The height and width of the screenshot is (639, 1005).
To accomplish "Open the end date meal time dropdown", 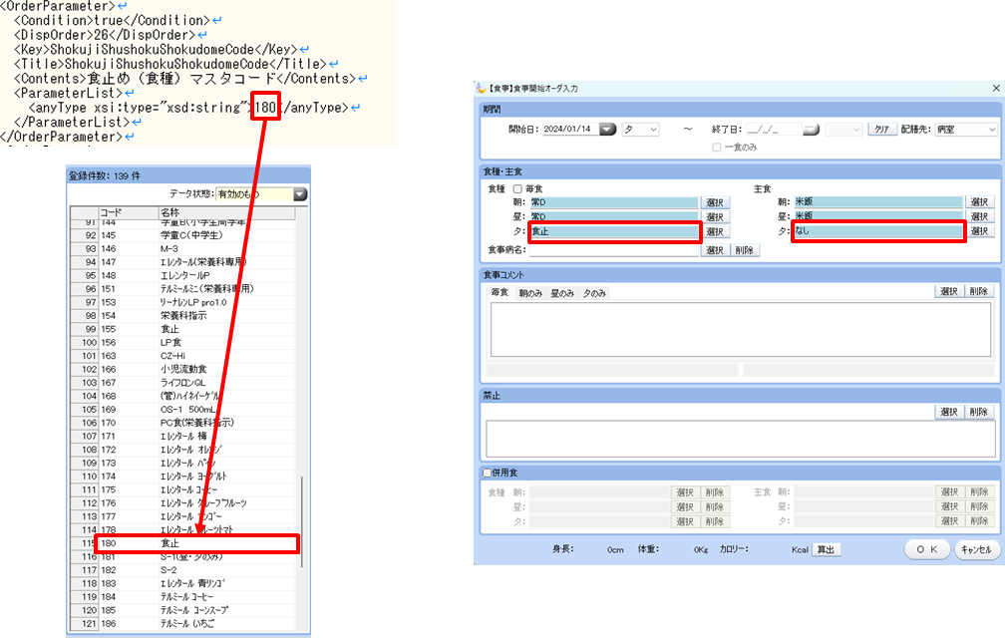I will tap(842, 130).
